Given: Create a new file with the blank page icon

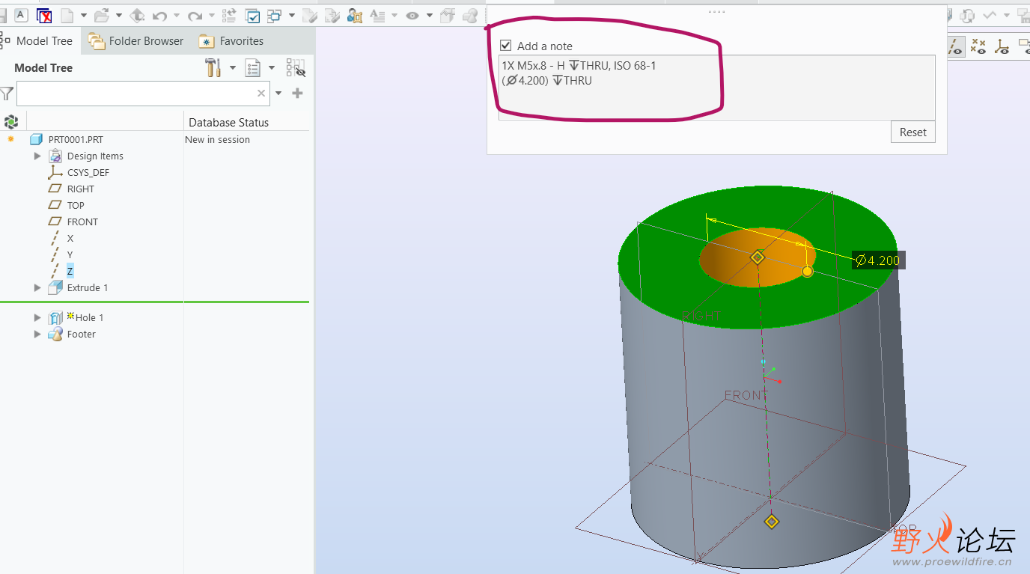Looking at the screenshot, I should pos(67,15).
